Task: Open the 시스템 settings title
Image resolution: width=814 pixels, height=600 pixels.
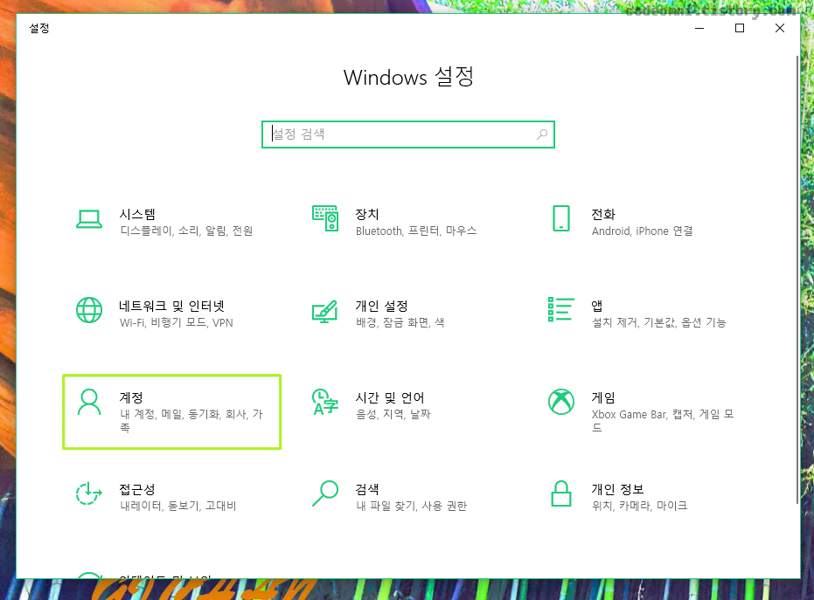Action: (x=137, y=214)
